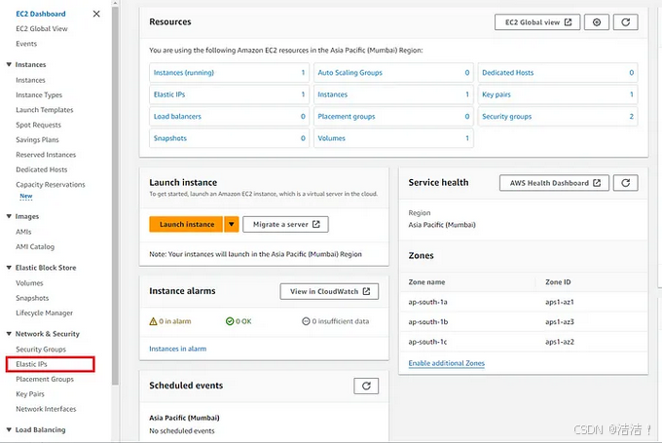Screen dimensions: 662x443
Task: Open Instances (running) resource link
Action: (184, 73)
